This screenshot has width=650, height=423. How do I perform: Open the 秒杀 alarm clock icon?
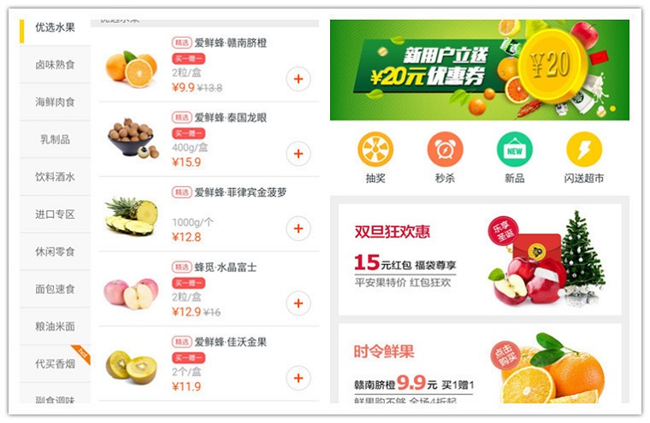[x=445, y=150]
